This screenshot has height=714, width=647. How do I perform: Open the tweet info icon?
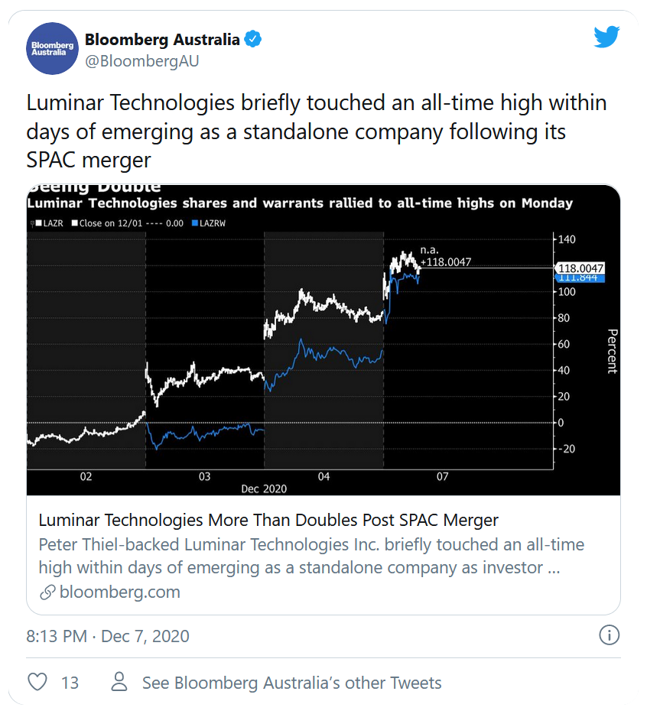[609, 634]
